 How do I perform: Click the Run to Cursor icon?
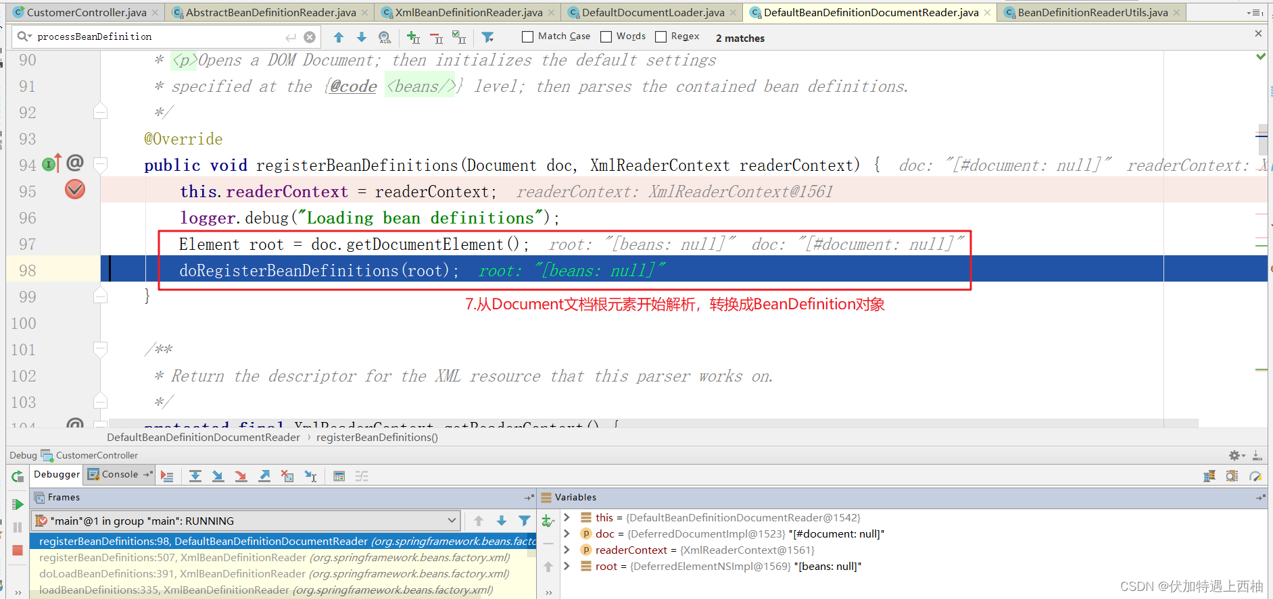click(x=310, y=476)
